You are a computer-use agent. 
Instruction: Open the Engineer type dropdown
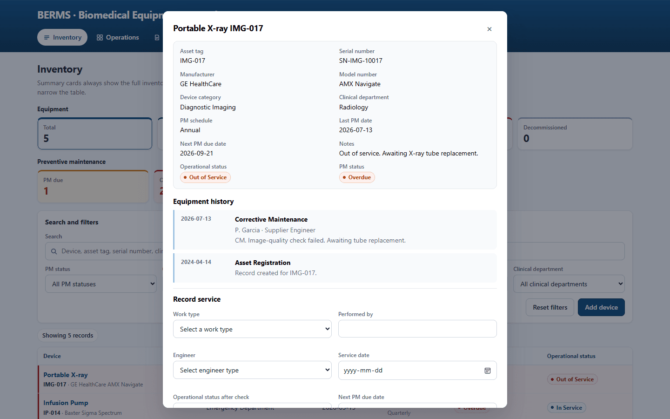[x=252, y=370]
